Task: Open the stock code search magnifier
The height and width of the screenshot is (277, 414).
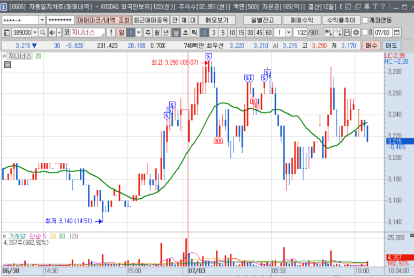Action: pos(42,33)
